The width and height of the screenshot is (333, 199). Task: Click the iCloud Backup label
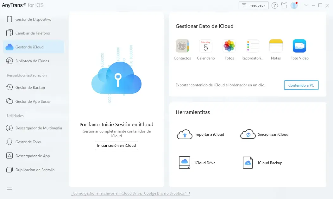270,163
